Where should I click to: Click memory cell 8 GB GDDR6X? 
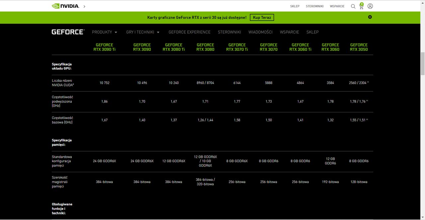pyautogui.click(x=237, y=161)
